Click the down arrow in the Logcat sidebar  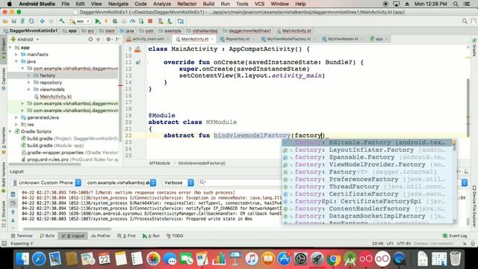(13, 220)
